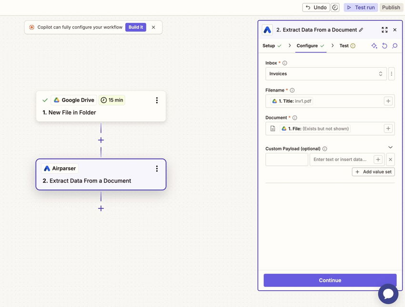The width and height of the screenshot is (405, 307).
Task: Add step between Google Drive and Airparser
Action: click(101, 140)
